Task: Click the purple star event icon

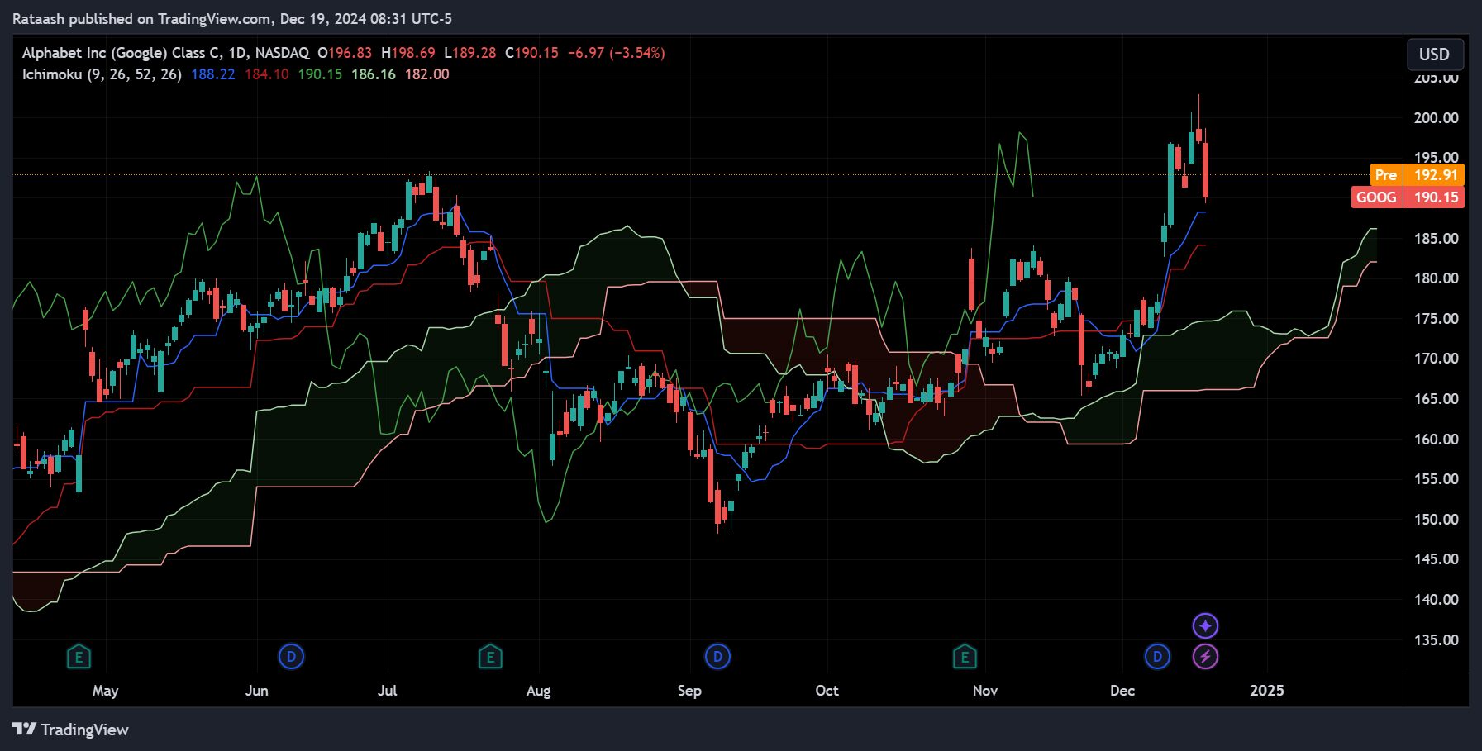Action: 1205,625
